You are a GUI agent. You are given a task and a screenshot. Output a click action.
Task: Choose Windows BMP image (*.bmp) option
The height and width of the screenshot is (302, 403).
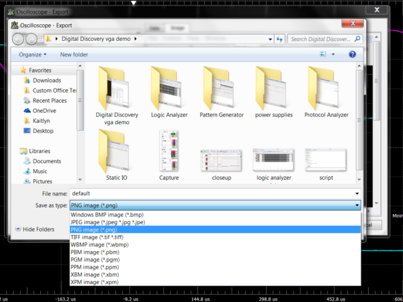click(x=216, y=215)
